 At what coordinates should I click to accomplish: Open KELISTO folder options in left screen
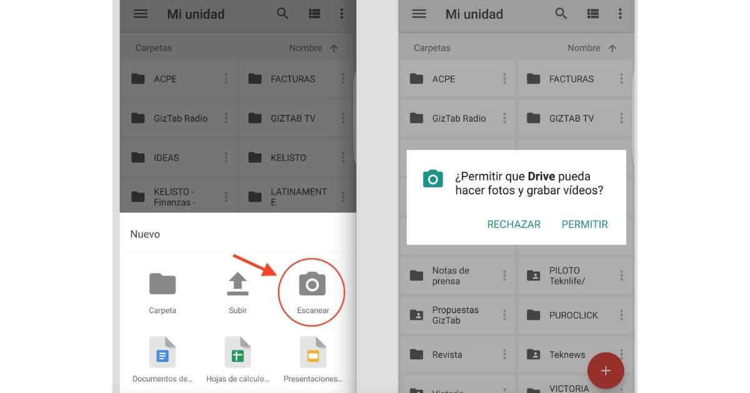pos(342,157)
